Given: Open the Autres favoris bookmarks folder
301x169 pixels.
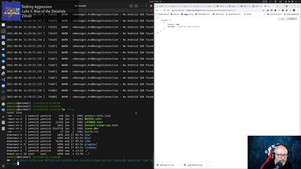Looking at the screenshot, I should (274, 14).
